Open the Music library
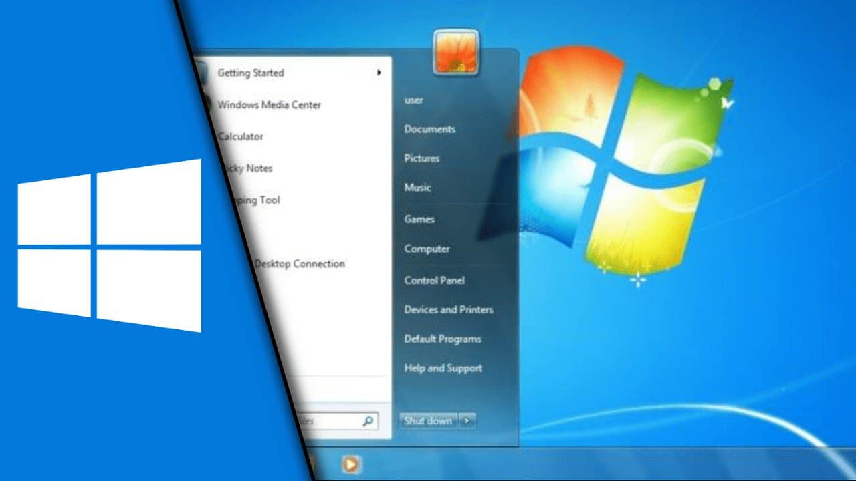This screenshot has height=481, width=856. tap(417, 188)
